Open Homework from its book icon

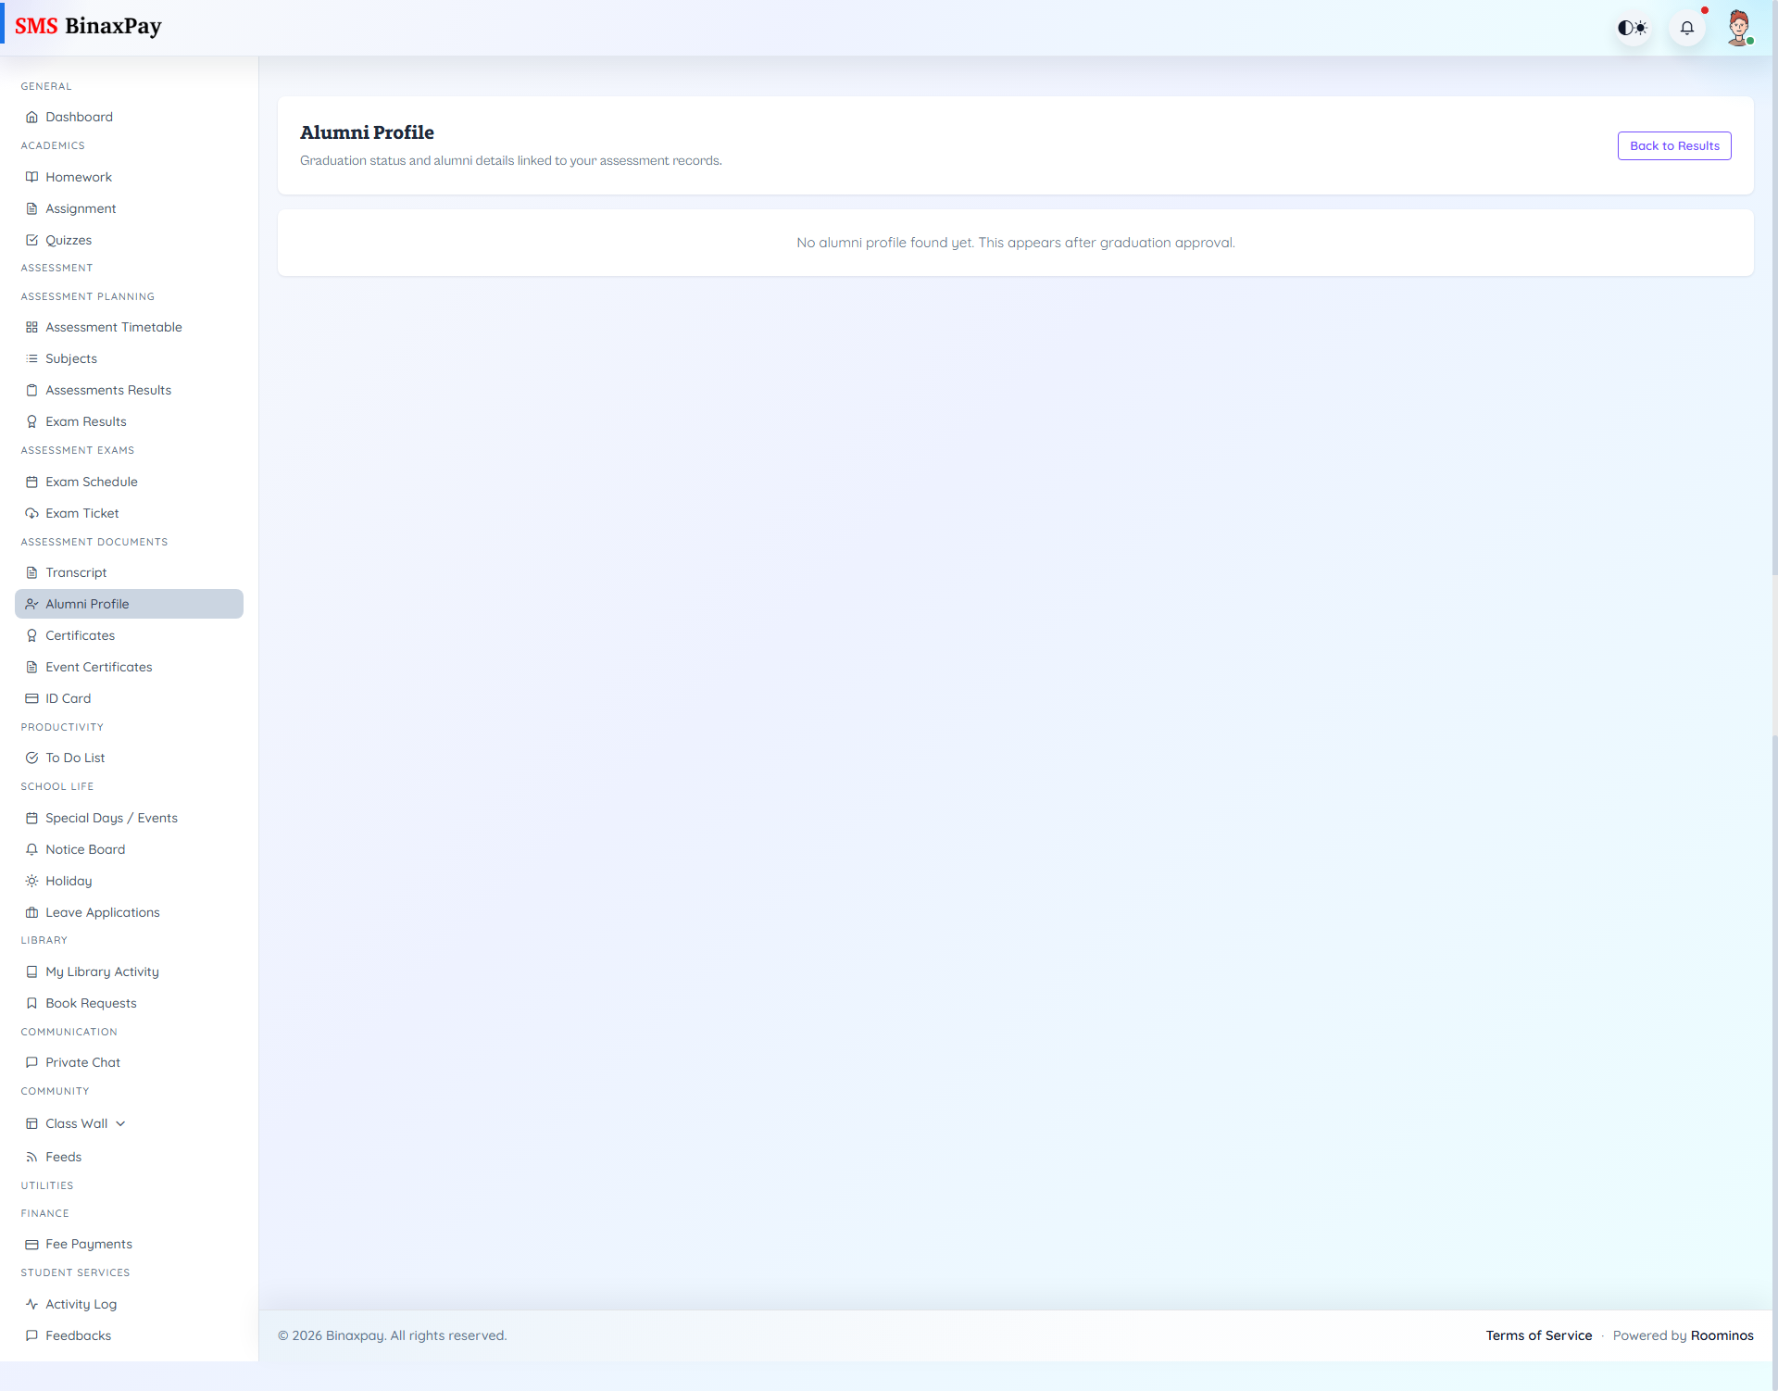[x=32, y=177]
